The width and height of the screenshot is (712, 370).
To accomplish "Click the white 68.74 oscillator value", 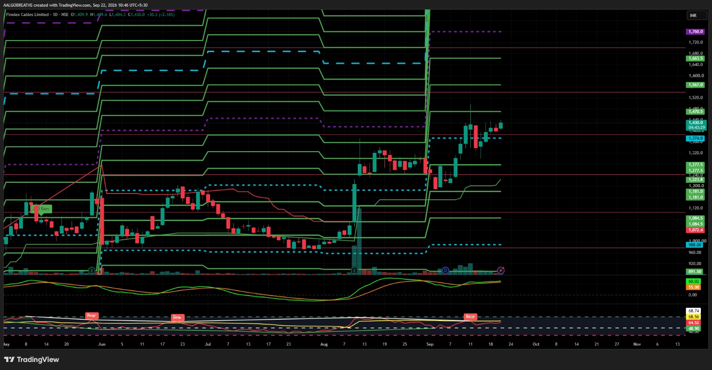I will point(693,311).
